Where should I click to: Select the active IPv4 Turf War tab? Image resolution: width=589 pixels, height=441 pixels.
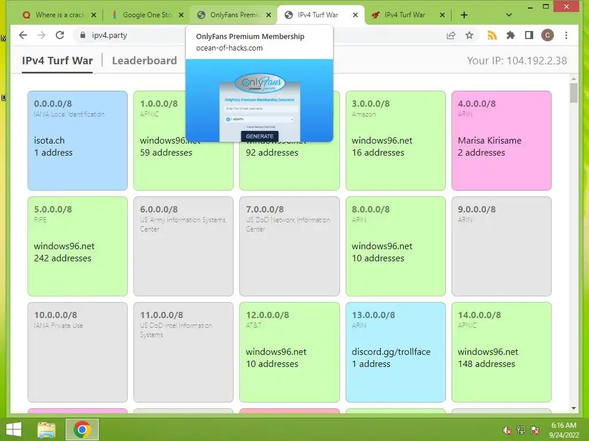pyautogui.click(x=320, y=15)
